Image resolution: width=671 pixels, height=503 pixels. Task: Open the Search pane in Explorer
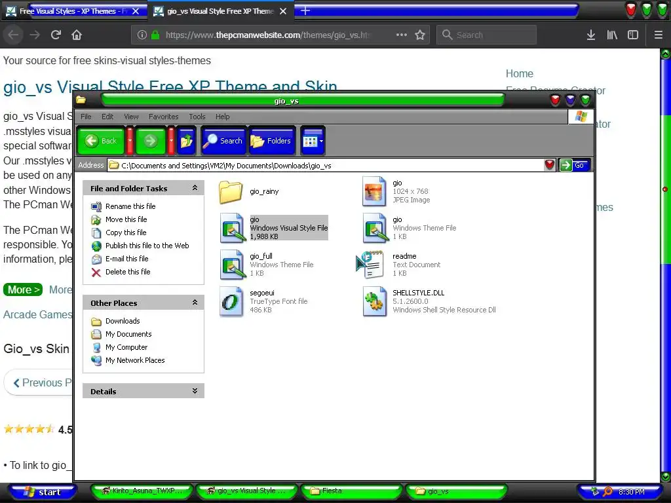[224, 141]
